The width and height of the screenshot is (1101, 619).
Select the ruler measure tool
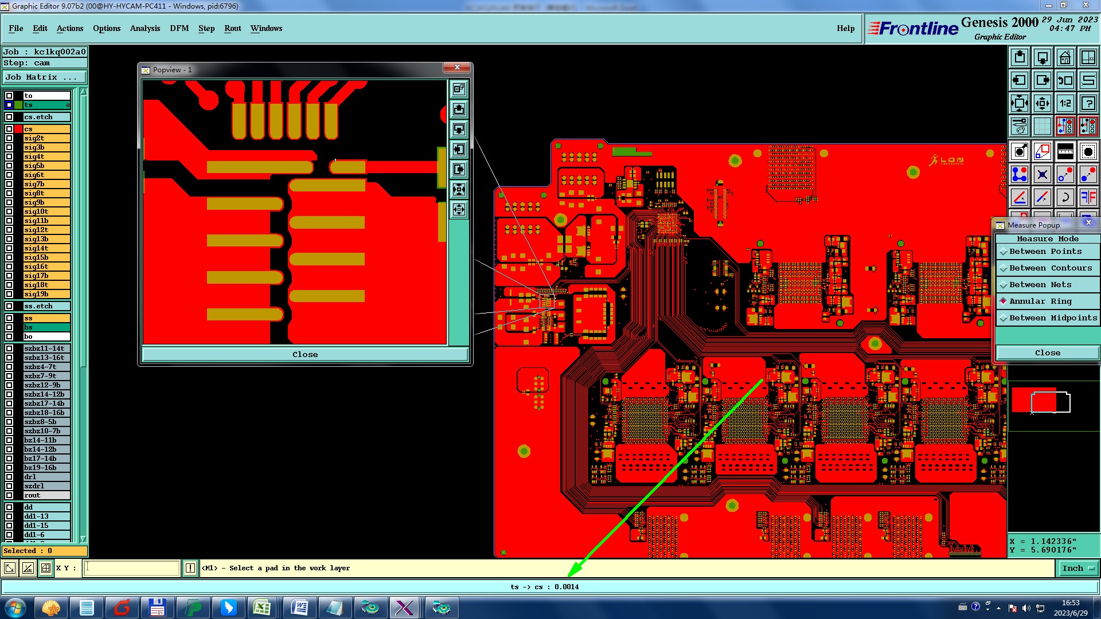click(x=1065, y=151)
